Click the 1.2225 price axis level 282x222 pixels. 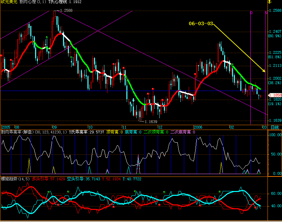pyautogui.click(x=275, y=52)
